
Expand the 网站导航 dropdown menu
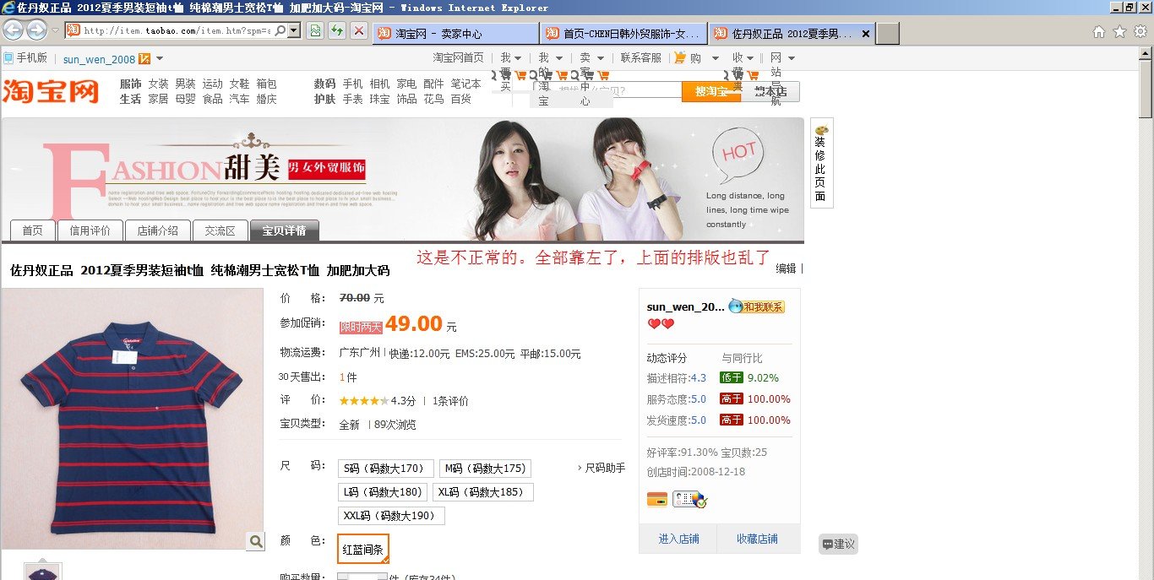(792, 58)
